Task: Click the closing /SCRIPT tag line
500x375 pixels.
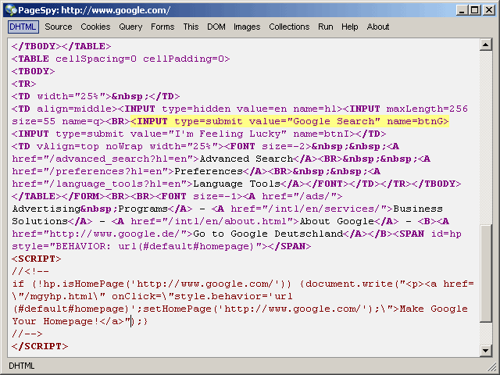Action: click(x=40, y=346)
